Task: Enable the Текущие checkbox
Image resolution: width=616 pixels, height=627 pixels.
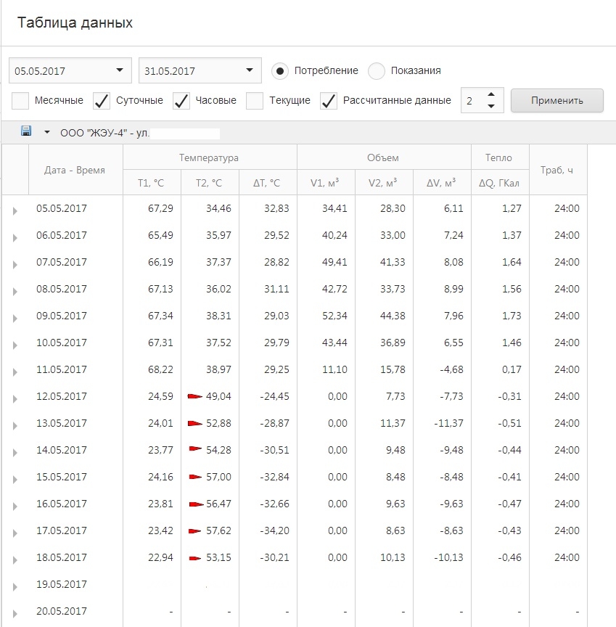Action: (x=255, y=101)
